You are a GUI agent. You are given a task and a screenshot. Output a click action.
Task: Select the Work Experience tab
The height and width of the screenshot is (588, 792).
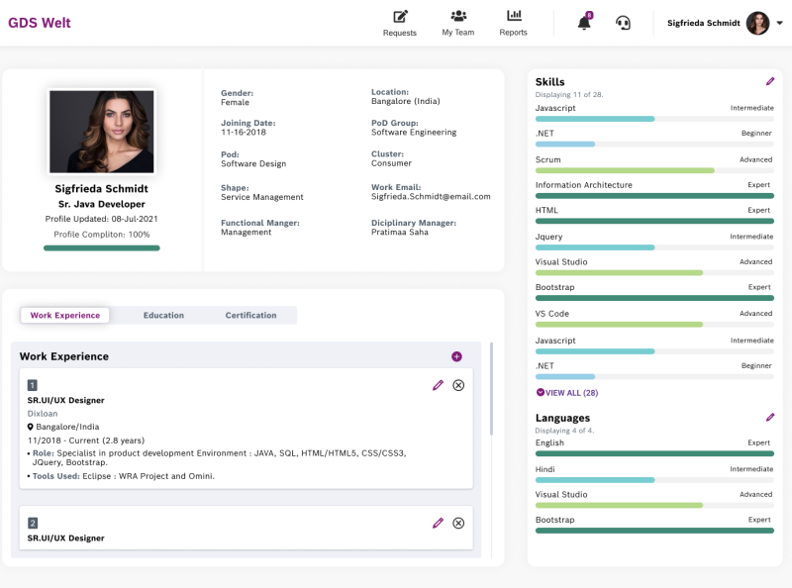point(65,315)
